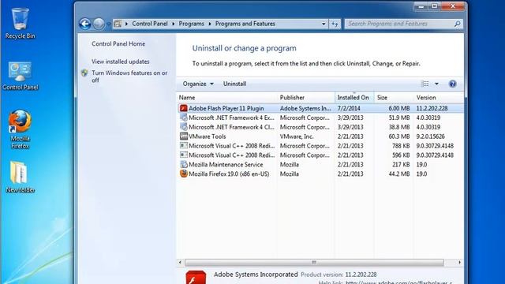The width and height of the screenshot is (505, 284).
Task: Open the Help question mark icon
Action: [x=452, y=84]
